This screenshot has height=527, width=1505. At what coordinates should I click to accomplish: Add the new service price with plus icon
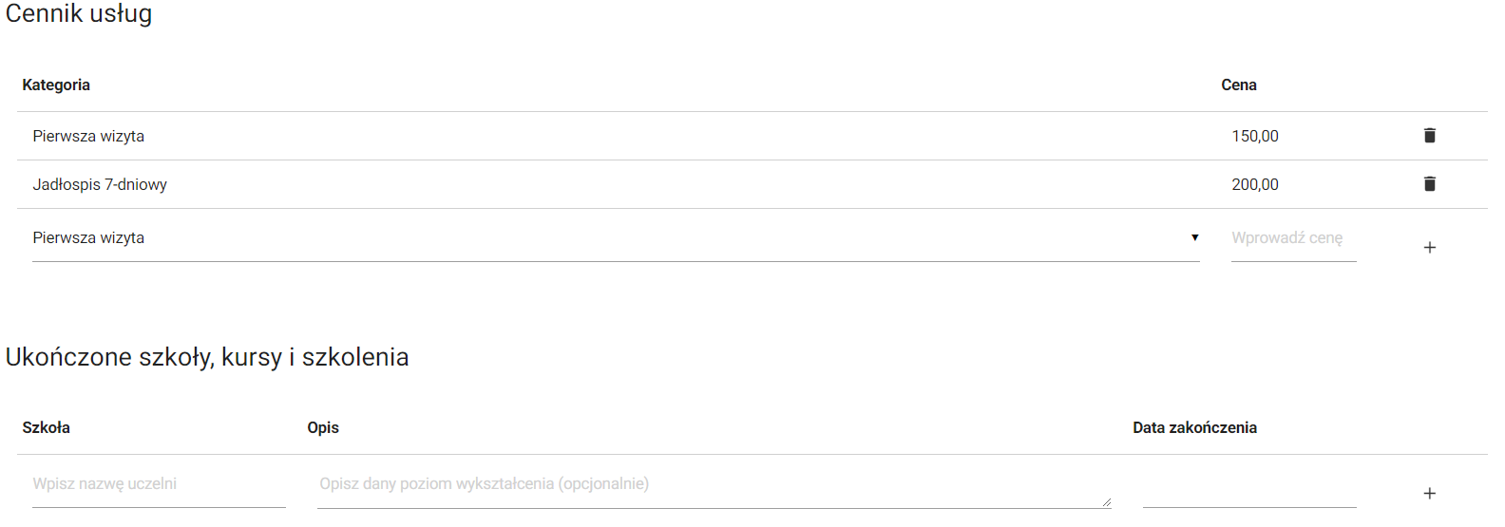pos(1429,248)
